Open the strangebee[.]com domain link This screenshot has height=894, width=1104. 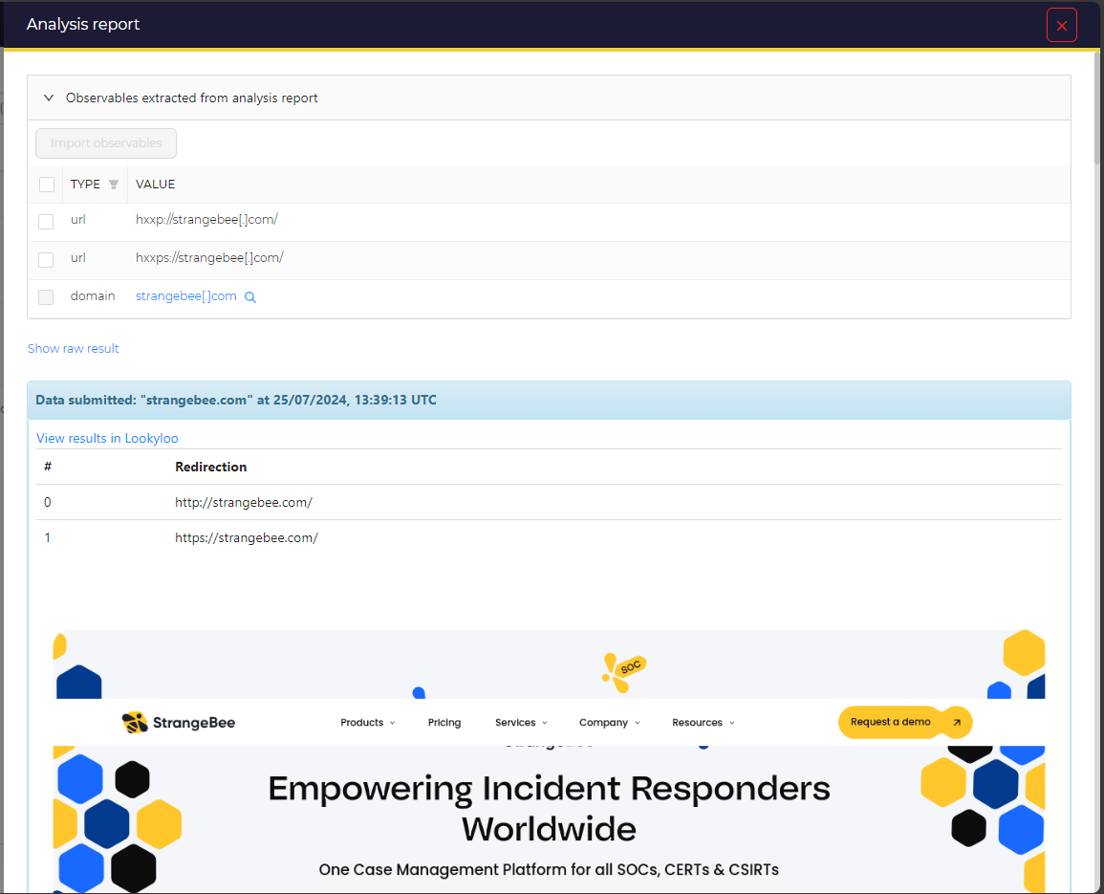(185, 295)
